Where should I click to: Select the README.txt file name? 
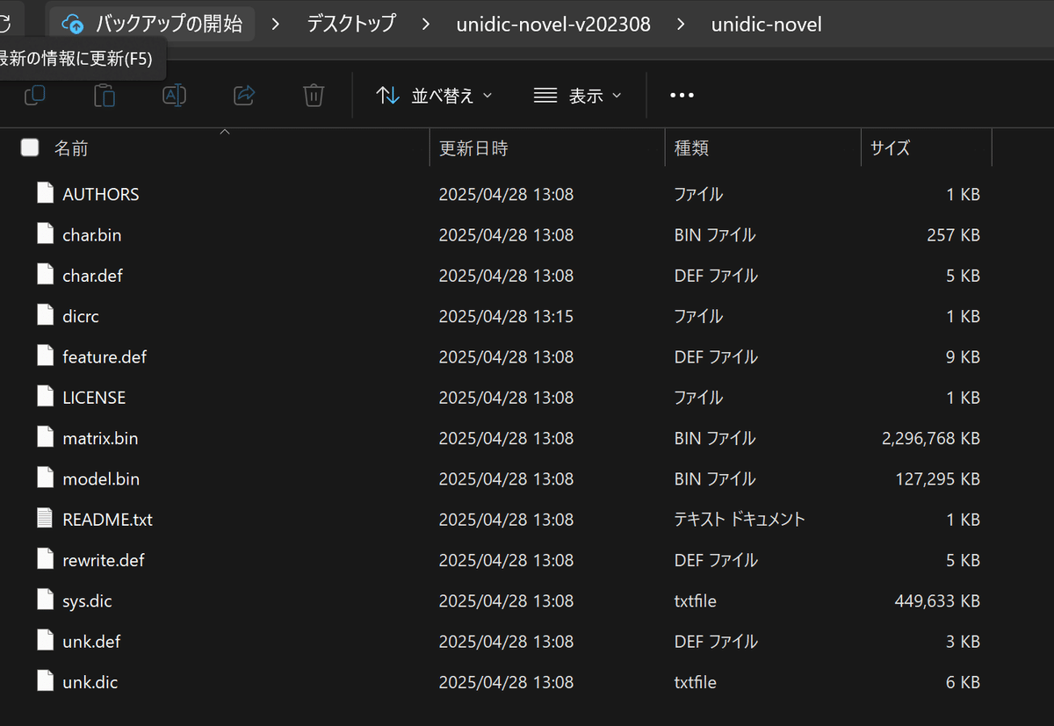pos(107,520)
